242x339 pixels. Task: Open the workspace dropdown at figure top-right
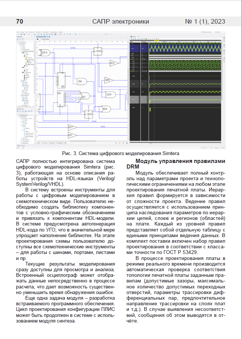click(218, 32)
